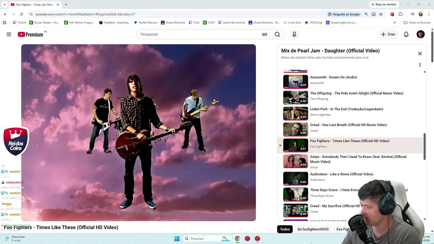Open the Nightbot Dashboard bookmark
Viewport: 434px width, 244px height.
pyautogui.click(x=114, y=23)
